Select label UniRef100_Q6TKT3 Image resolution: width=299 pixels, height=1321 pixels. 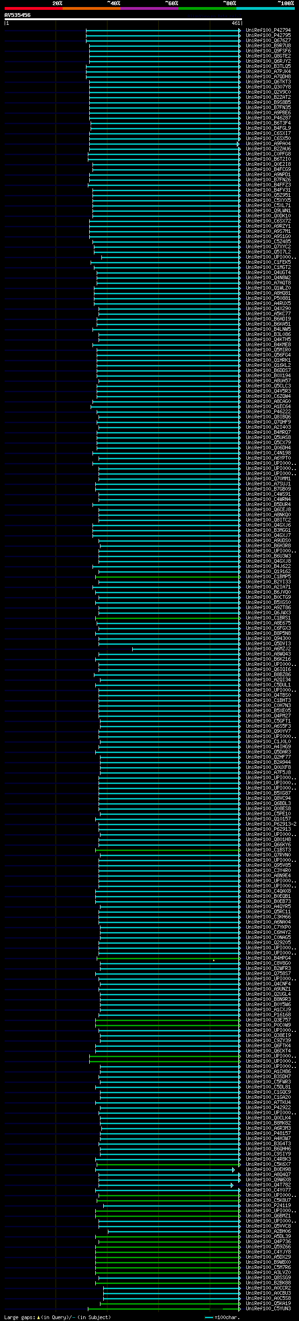click(x=268, y=82)
